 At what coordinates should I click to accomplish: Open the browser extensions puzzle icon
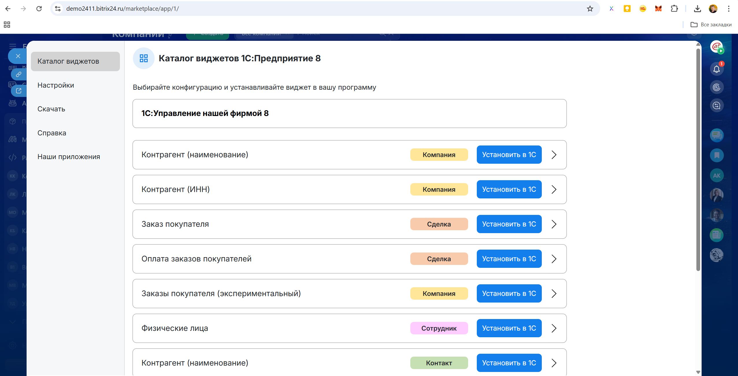(x=674, y=9)
